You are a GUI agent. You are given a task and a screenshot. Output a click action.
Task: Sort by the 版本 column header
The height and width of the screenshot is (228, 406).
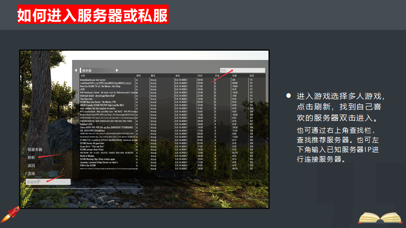(x=178, y=75)
